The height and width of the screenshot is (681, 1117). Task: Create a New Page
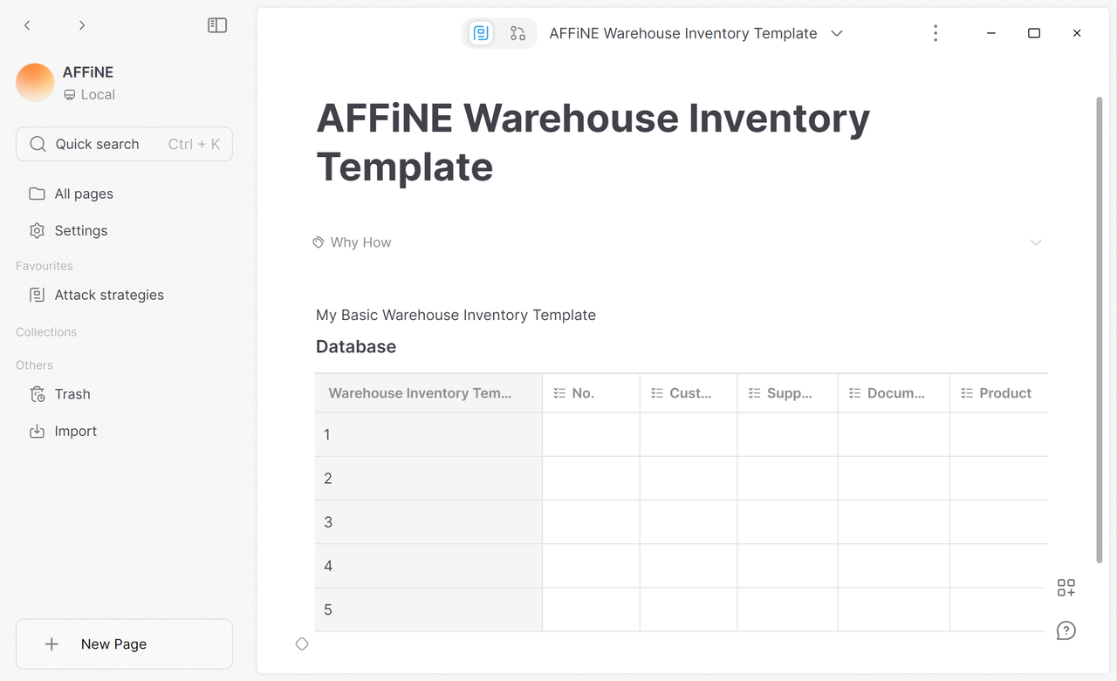[124, 644]
